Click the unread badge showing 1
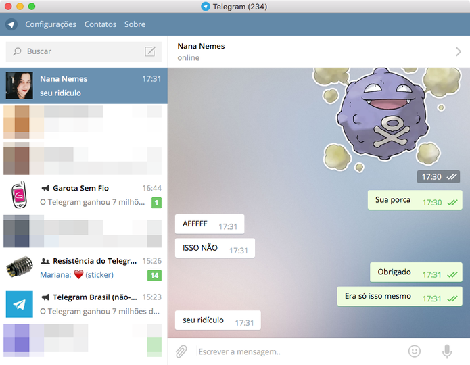The width and height of the screenshot is (470, 365). (x=156, y=203)
